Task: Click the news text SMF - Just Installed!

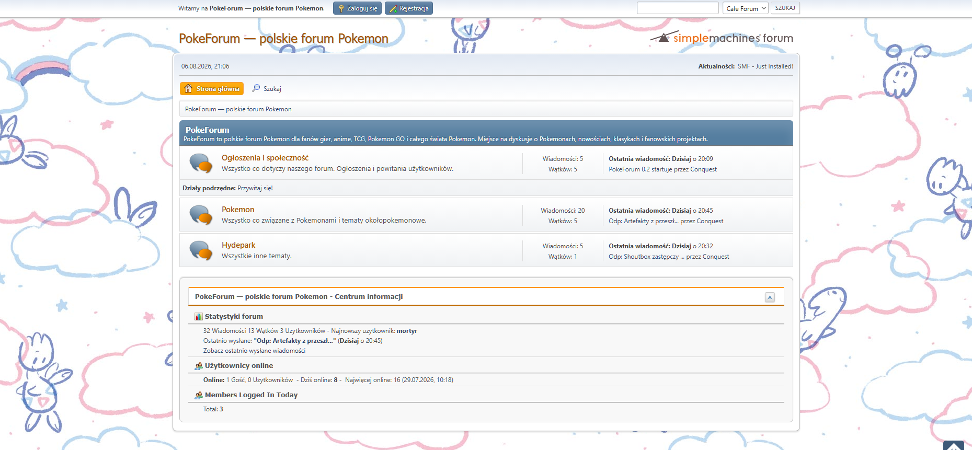Action: [x=765, y=66]
